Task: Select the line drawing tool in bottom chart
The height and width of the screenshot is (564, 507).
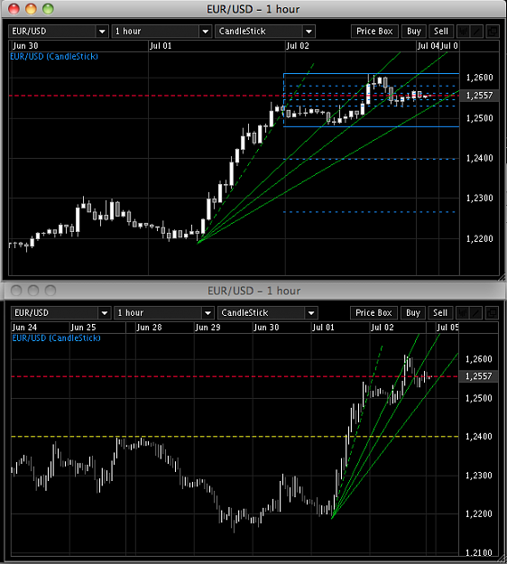Action: [476, 313]
